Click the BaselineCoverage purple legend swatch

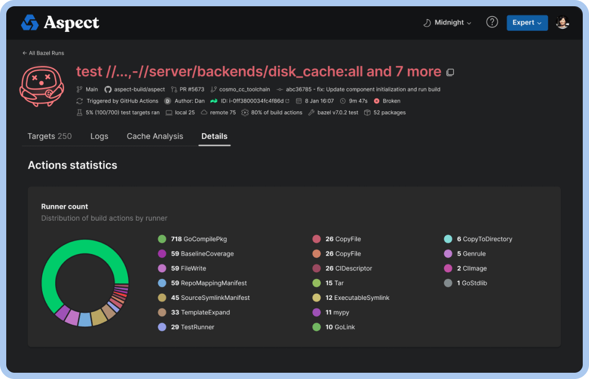(x=162, y=254)
